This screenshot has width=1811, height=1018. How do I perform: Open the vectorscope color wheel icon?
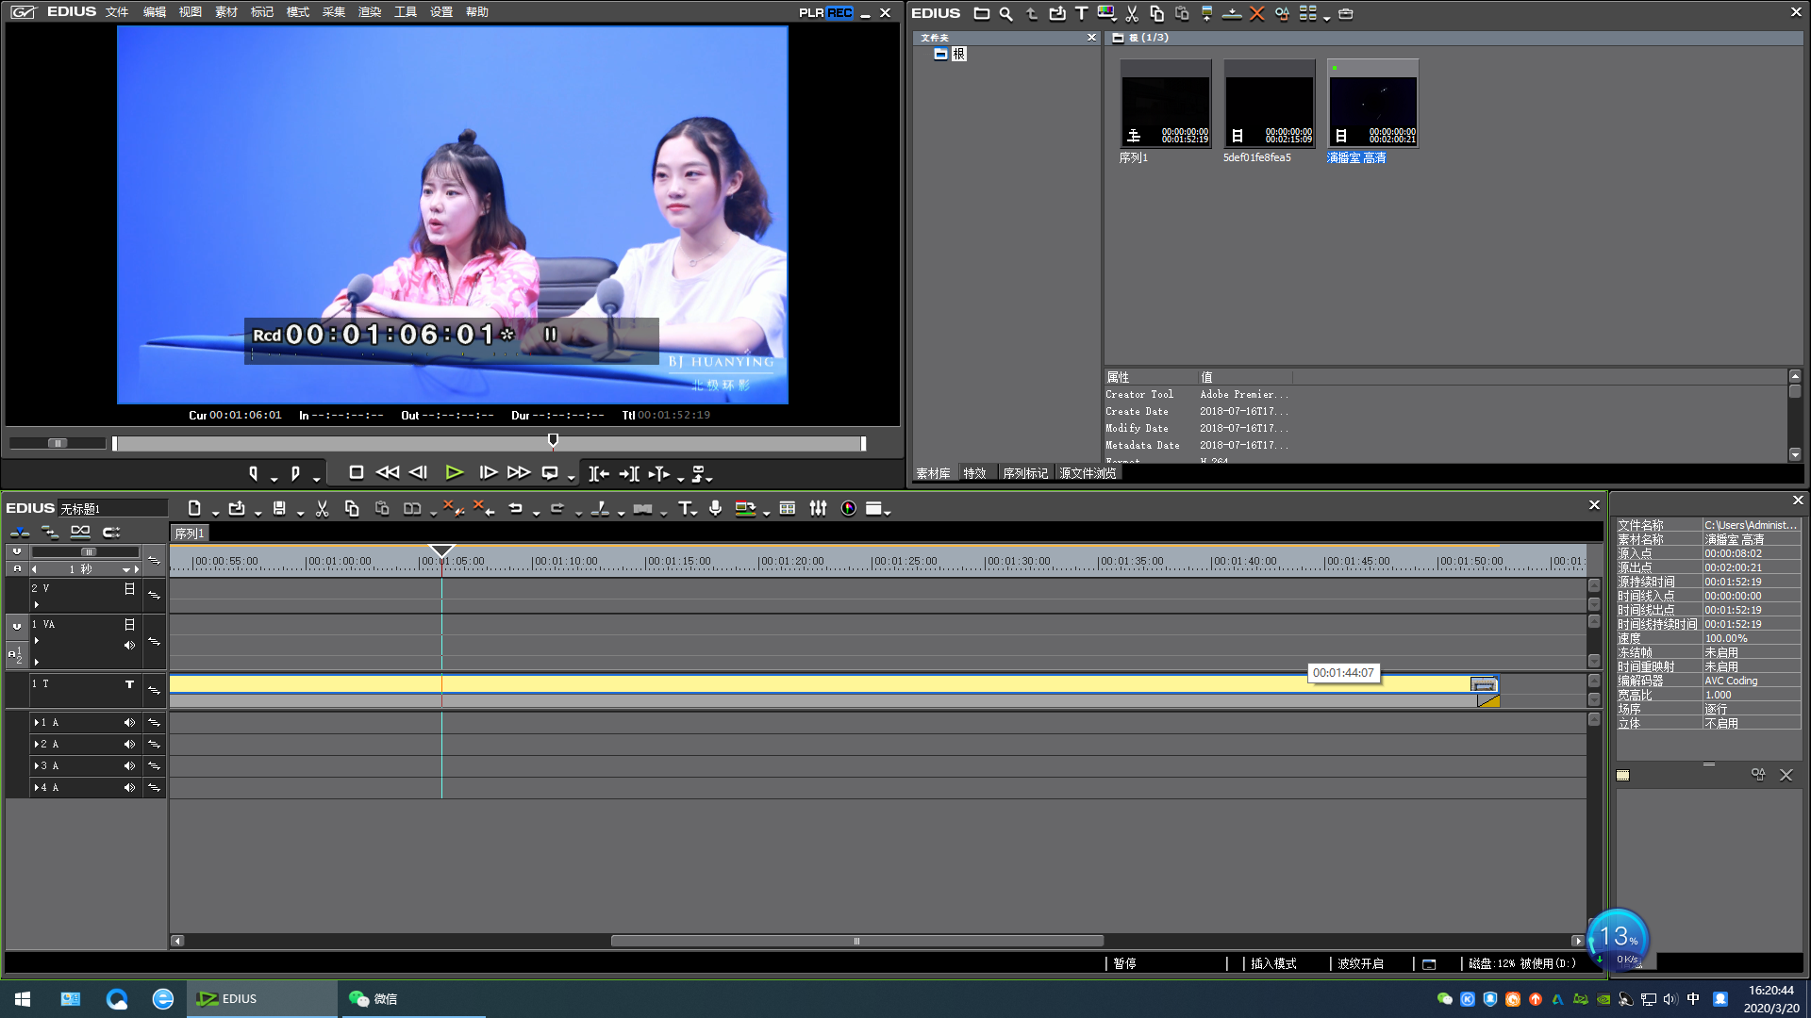tap(848, 509)
